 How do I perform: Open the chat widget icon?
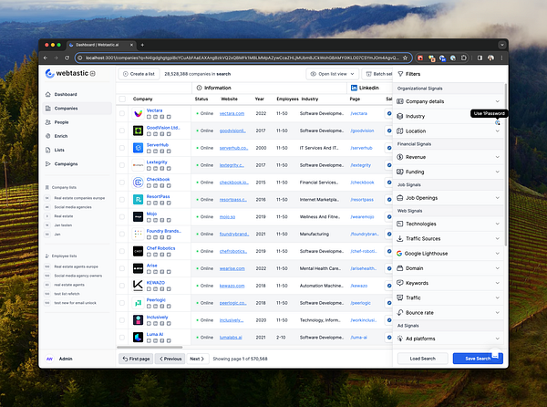[495, 356]
